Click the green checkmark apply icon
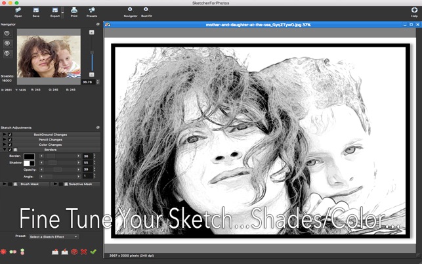Image resolution: width=422 pixels, height=264 pixels. pos(93,252)
